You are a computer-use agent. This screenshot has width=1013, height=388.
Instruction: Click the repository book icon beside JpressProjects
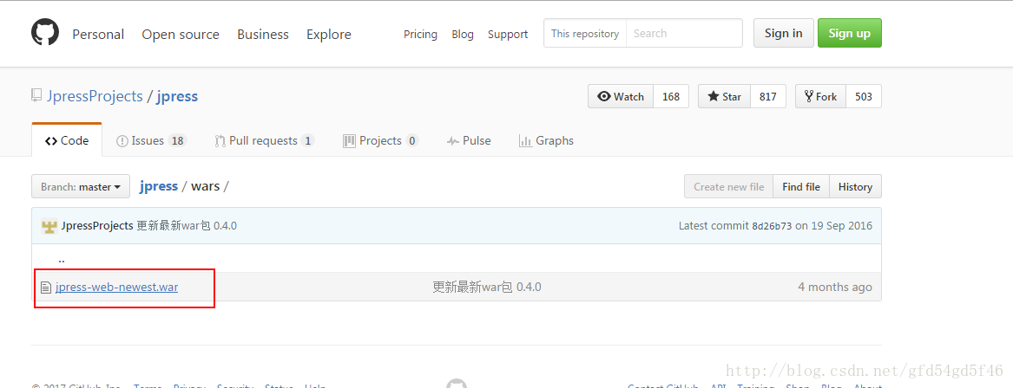[36, 96]
